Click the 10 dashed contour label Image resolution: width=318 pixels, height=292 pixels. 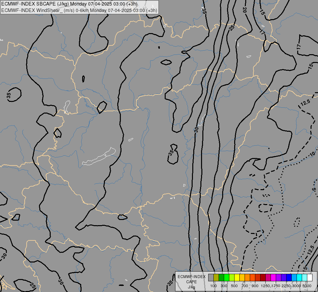coord(312,154)
